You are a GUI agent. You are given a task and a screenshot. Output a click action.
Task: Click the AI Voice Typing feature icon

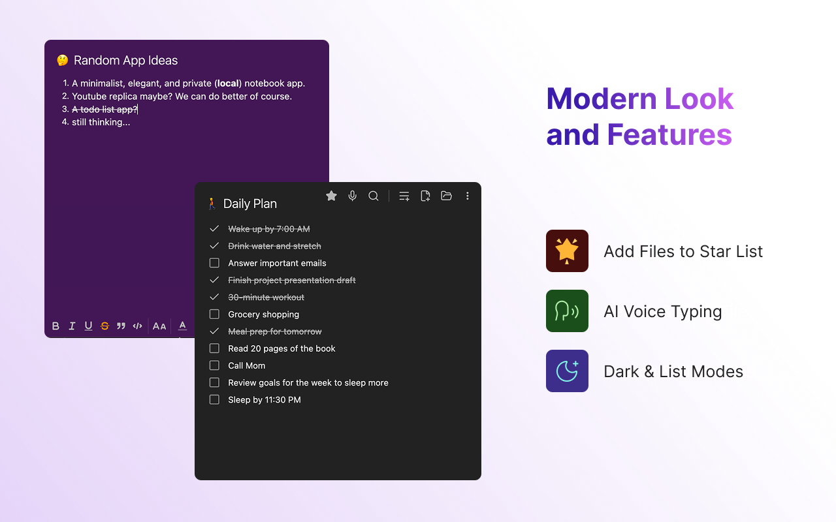567,311
